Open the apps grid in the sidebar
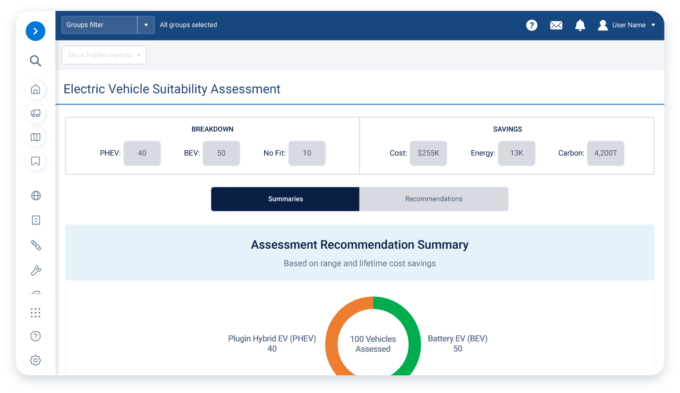This screenshot has width=680, height=393. coord(35,312)
